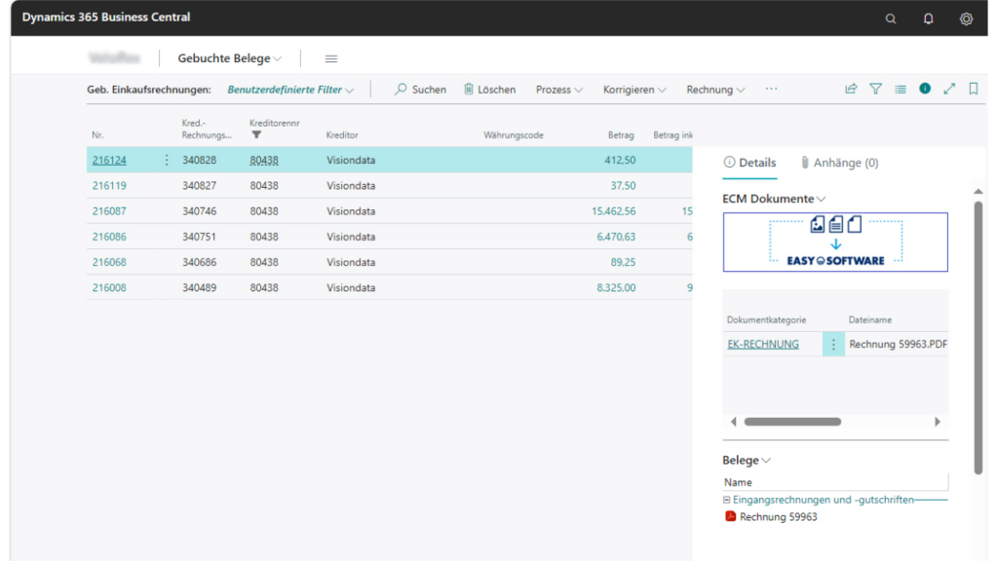Open the EK-RECHNUNG document category link
998x561 pixels.
pyautogui.click(x=762, y=344)
